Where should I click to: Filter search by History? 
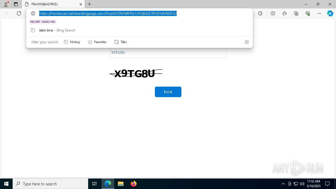click(72, 42)
